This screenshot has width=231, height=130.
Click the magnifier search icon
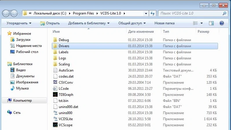[x=224, y=13]
